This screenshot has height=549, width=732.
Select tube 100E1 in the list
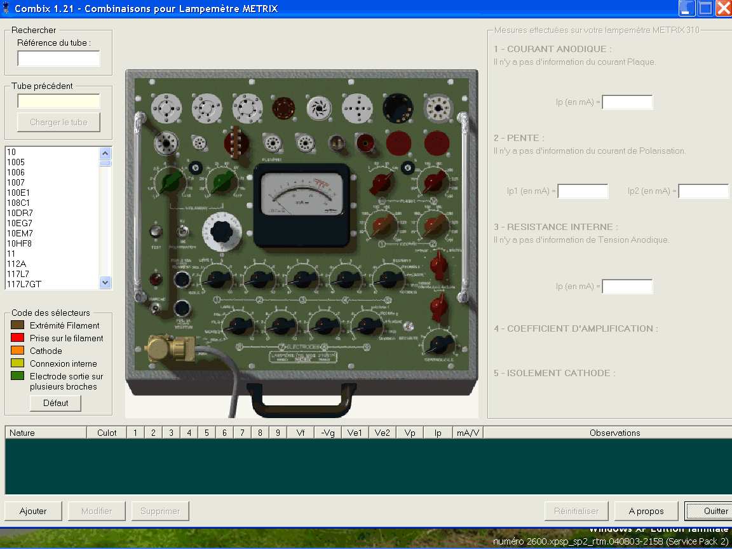(x=52, y=193)
